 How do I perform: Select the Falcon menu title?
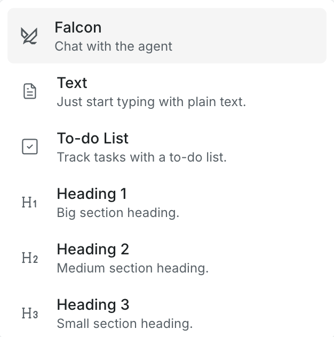point(78,27)
